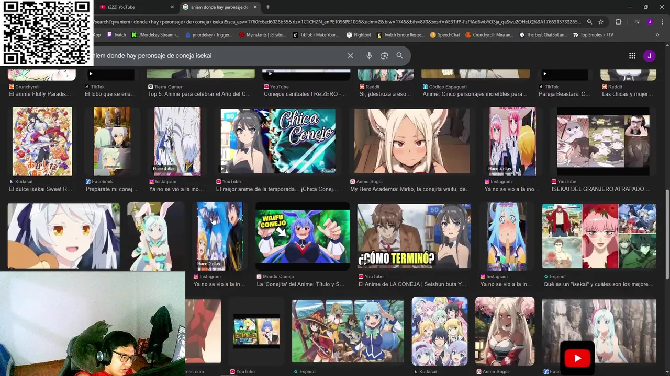Open Top 5: Anime para celebrar result
The height and width of the screenshot is (376, 670).
199,94
